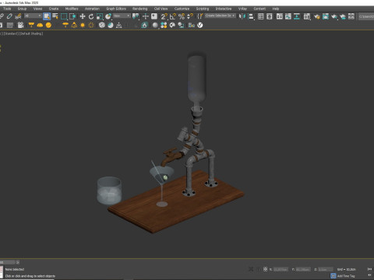Toggle the Scene Explorer
Screen dimensions: 374x280
[x=261, y=16]
